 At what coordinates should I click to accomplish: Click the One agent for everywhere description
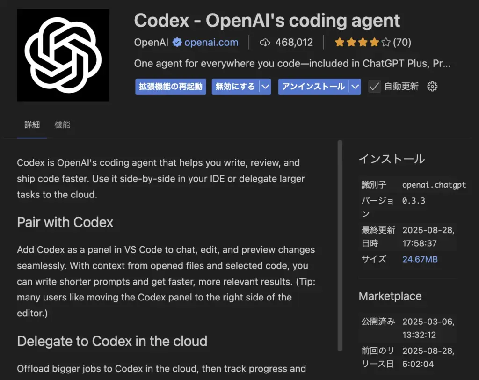pyautogui.click(x=292, y=64)
